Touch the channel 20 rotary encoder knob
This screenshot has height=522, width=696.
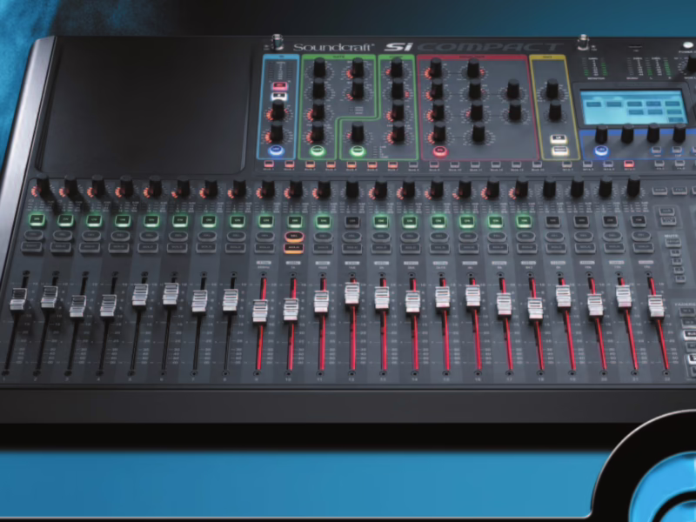click(x=577, y=186)
